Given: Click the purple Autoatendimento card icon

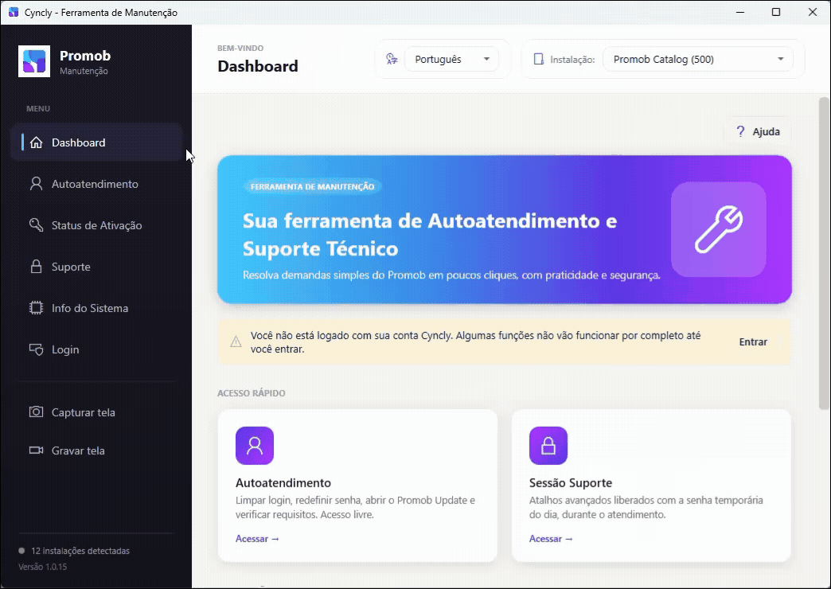Looking at the screenshot, I should tap(255, 446).
